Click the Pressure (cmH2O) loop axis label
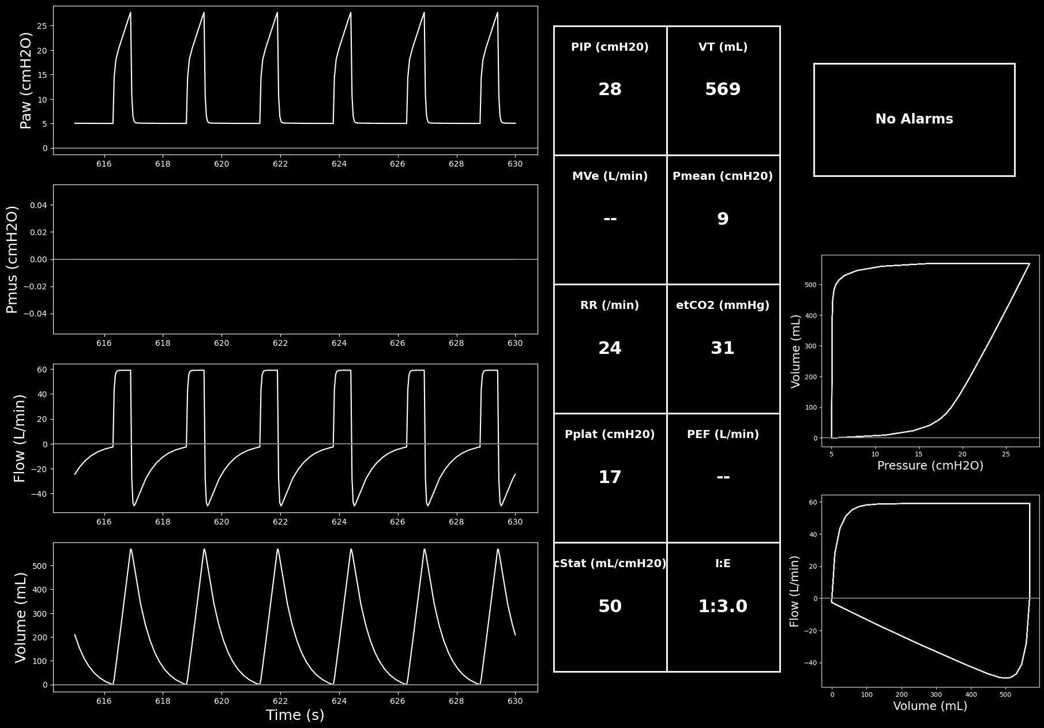This screenshot has height=728, width=1044. (930, 466)
